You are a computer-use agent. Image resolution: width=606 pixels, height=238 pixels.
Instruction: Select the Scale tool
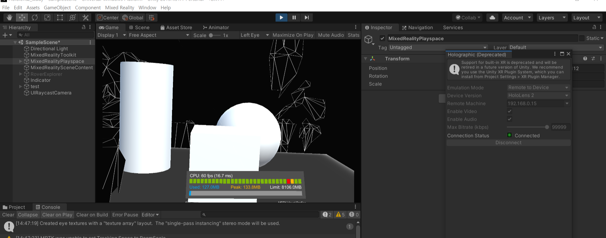(47, 18)
